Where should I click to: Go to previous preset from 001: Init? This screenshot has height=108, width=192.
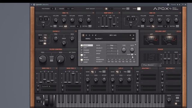pyautogui.click(x=130, y=35)
